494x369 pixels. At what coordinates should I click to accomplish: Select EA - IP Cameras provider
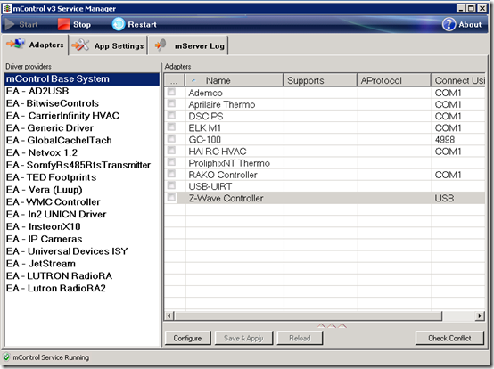[x=82, y=239]
